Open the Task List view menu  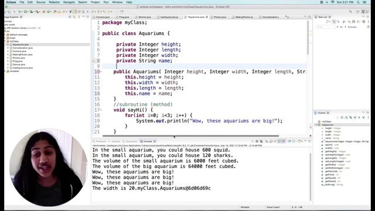369,22
